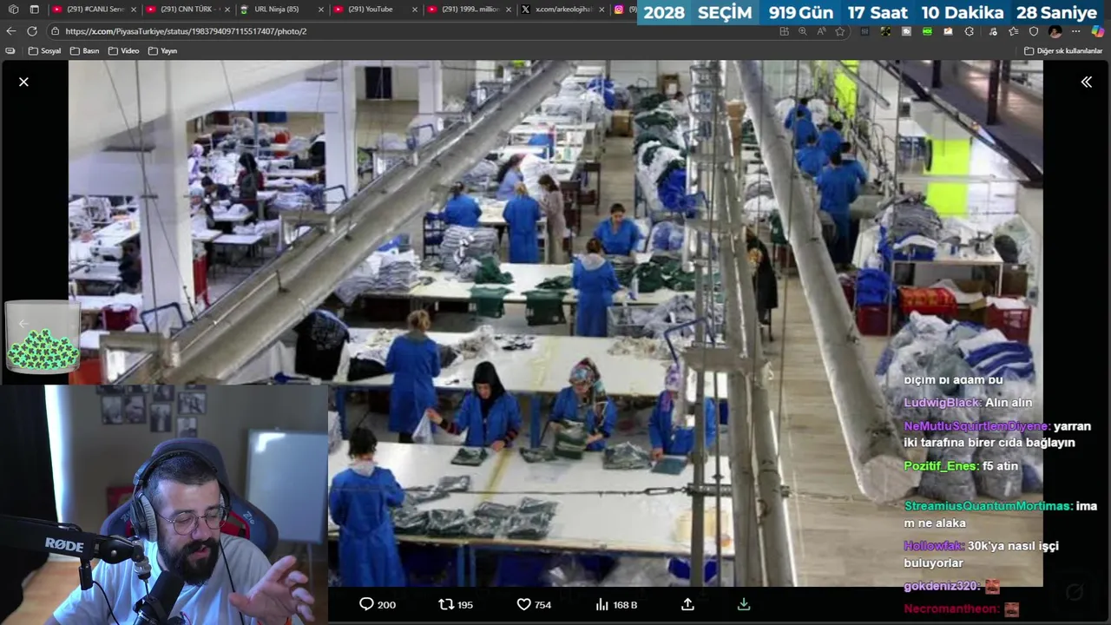Click chat username gokdeniz320
1111x625 pixels.
click(942, 586)
